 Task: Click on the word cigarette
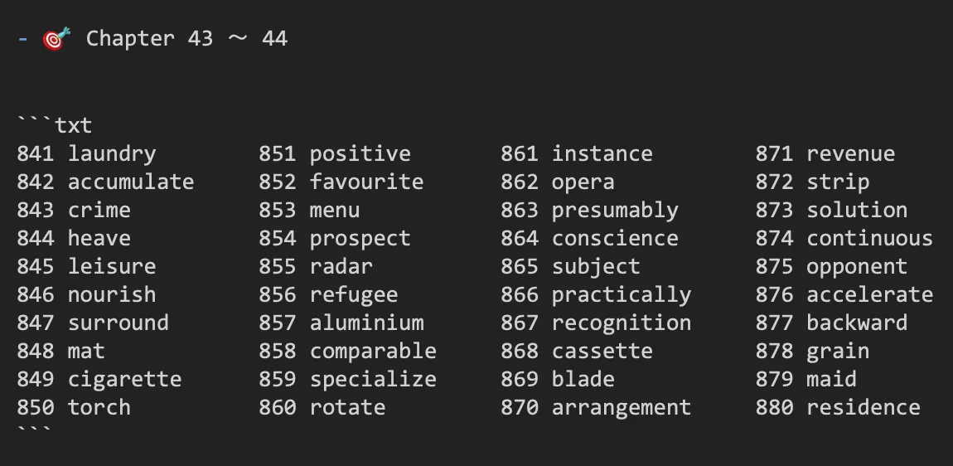click(124, 379)
